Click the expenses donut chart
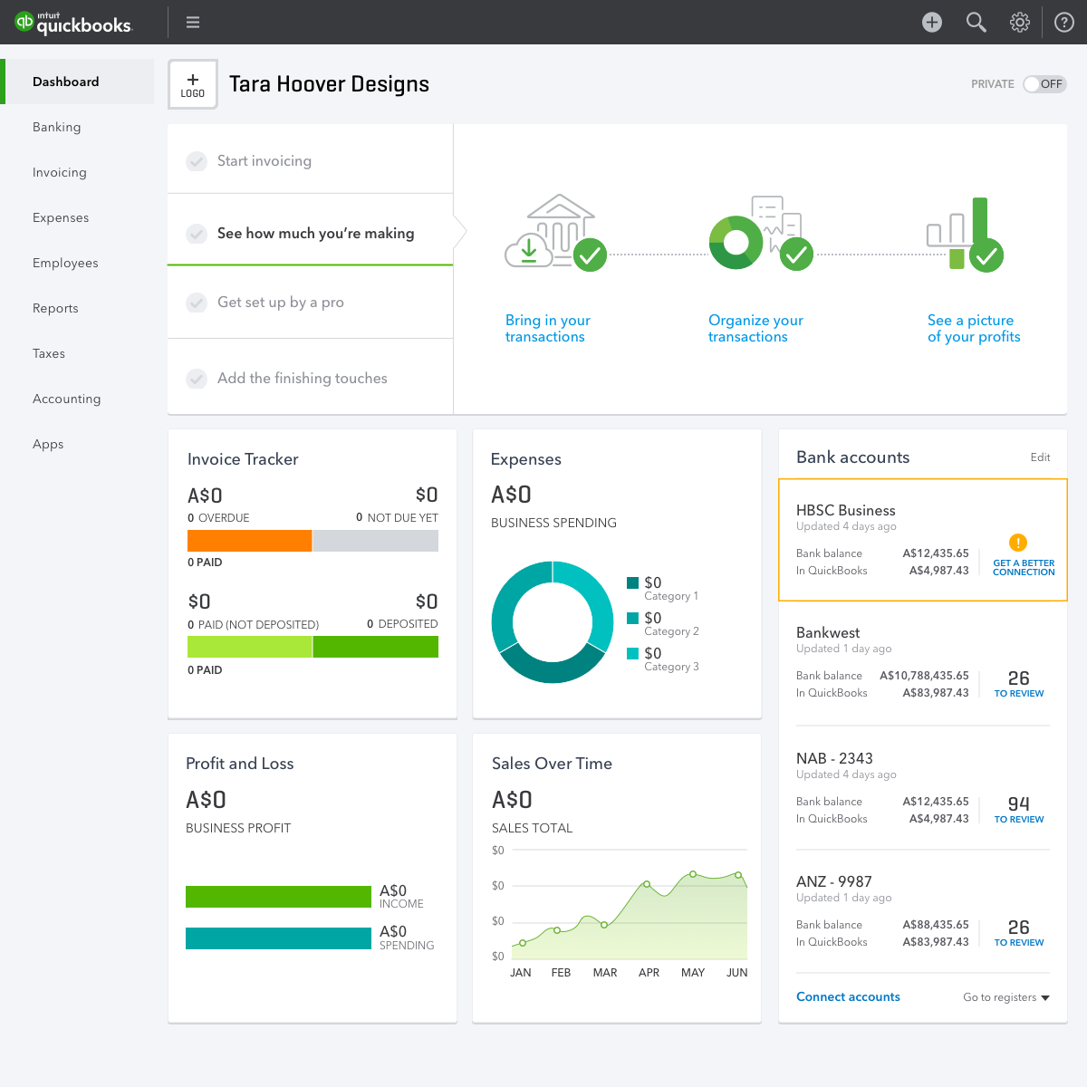 point(553,622)
